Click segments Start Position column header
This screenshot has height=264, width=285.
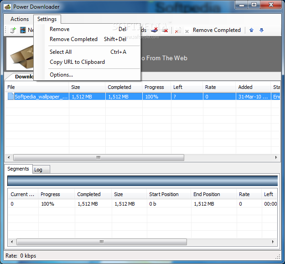point(169,194)
